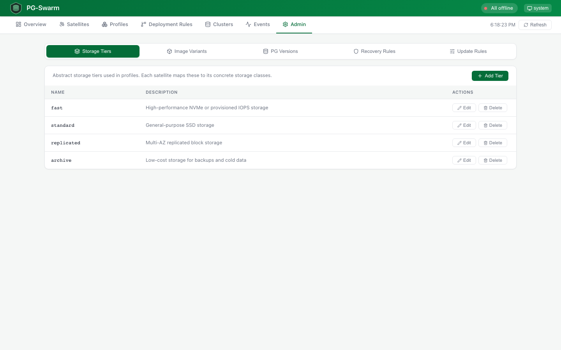
Task: Click the Admin gear icon
Action: coord(285,24)
